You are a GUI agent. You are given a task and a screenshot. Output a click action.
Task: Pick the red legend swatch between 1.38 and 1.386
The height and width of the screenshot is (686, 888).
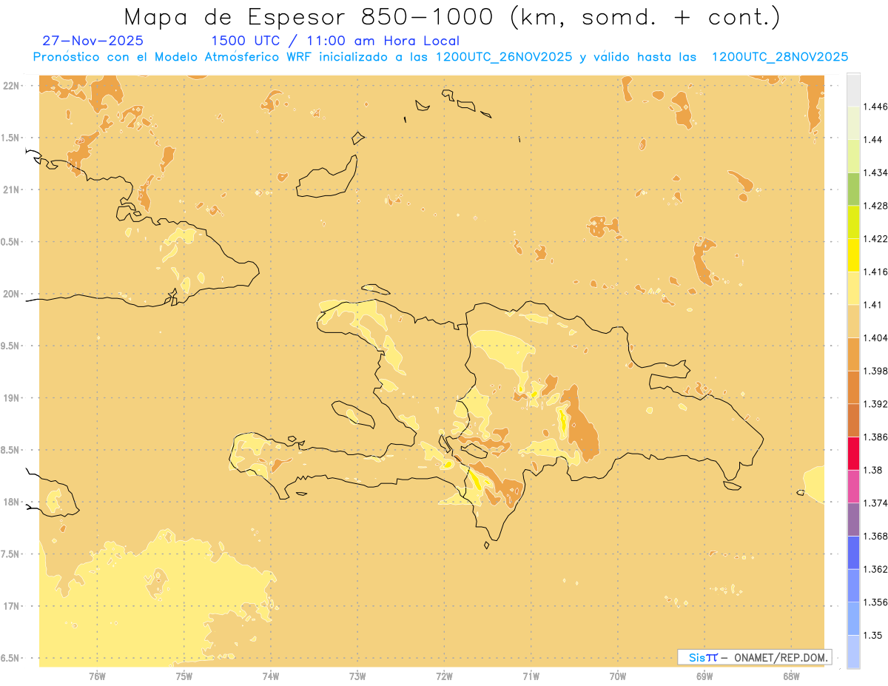click(853, 454)
